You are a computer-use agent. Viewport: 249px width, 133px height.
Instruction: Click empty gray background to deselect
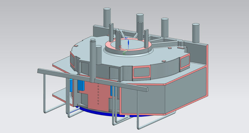tap(31, 25)
